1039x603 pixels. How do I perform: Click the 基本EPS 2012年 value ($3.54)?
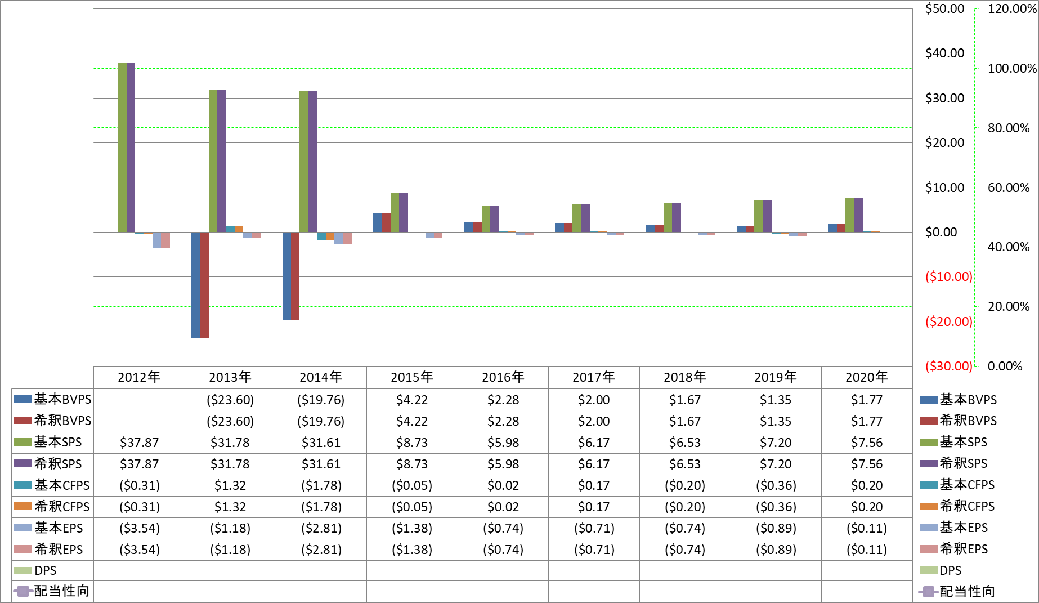coord(139,528)
